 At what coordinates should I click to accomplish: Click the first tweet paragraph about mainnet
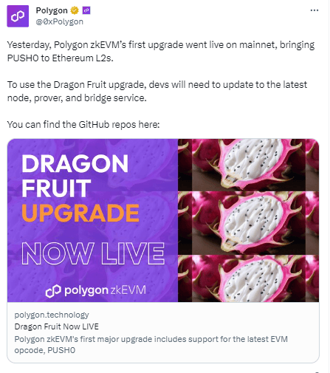coord(161,52)
